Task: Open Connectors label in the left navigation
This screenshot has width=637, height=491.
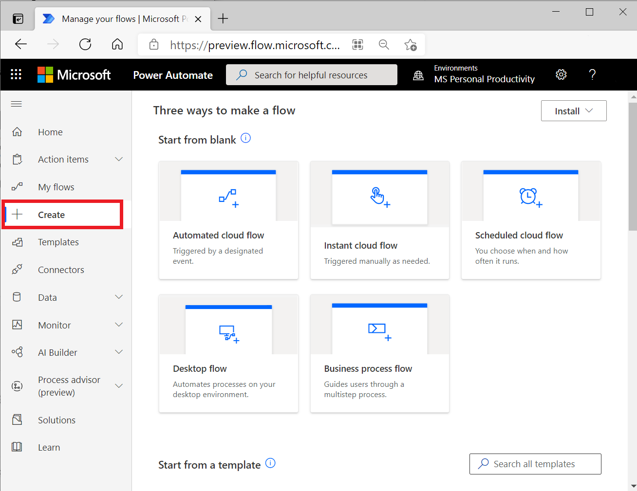Action: click(x=61, y=270)
